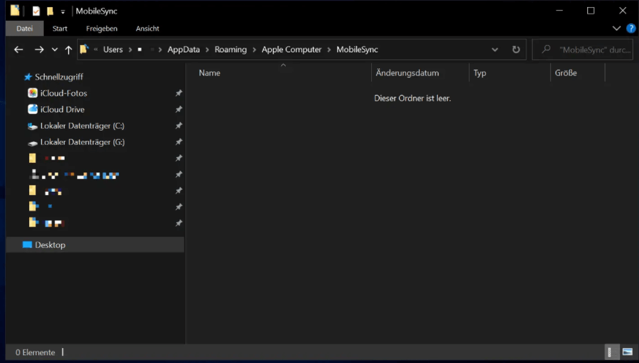Open the Freigeben ribbon tab
Screen dimensions: 639x363
[x=102, y=28]
